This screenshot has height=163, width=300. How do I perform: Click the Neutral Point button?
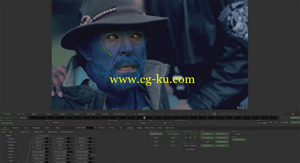coord(39,132)
